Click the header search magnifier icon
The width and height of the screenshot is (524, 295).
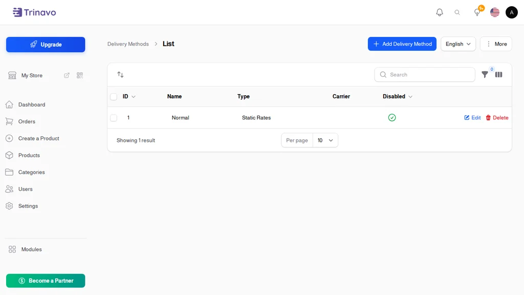(x=457, y=12)
